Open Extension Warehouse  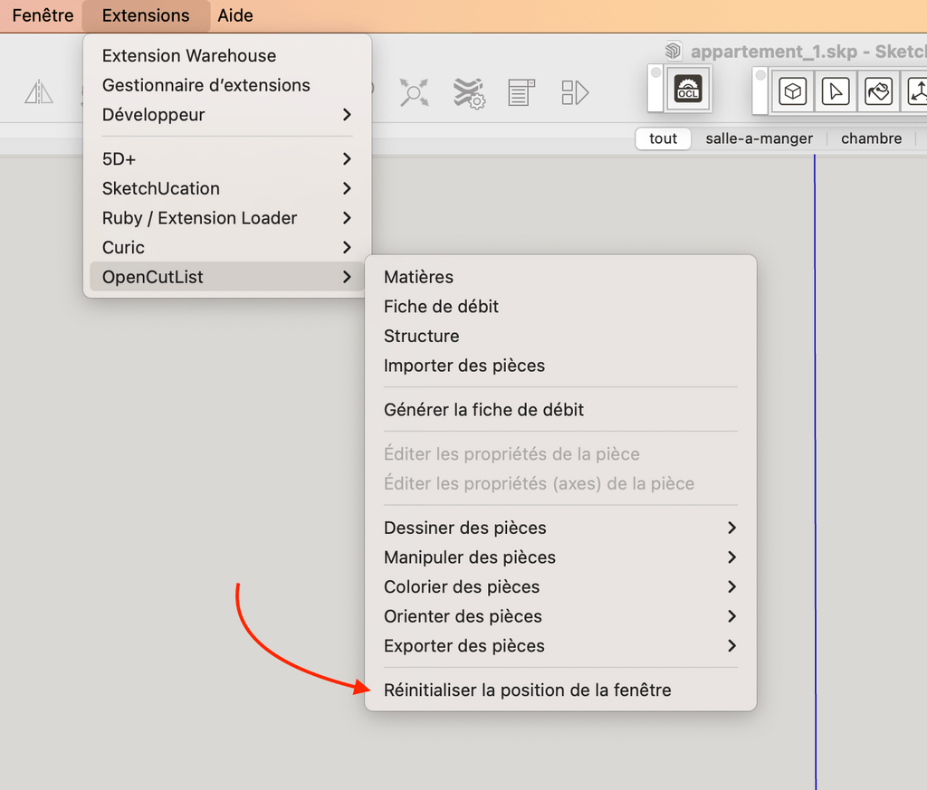[227, 55]
